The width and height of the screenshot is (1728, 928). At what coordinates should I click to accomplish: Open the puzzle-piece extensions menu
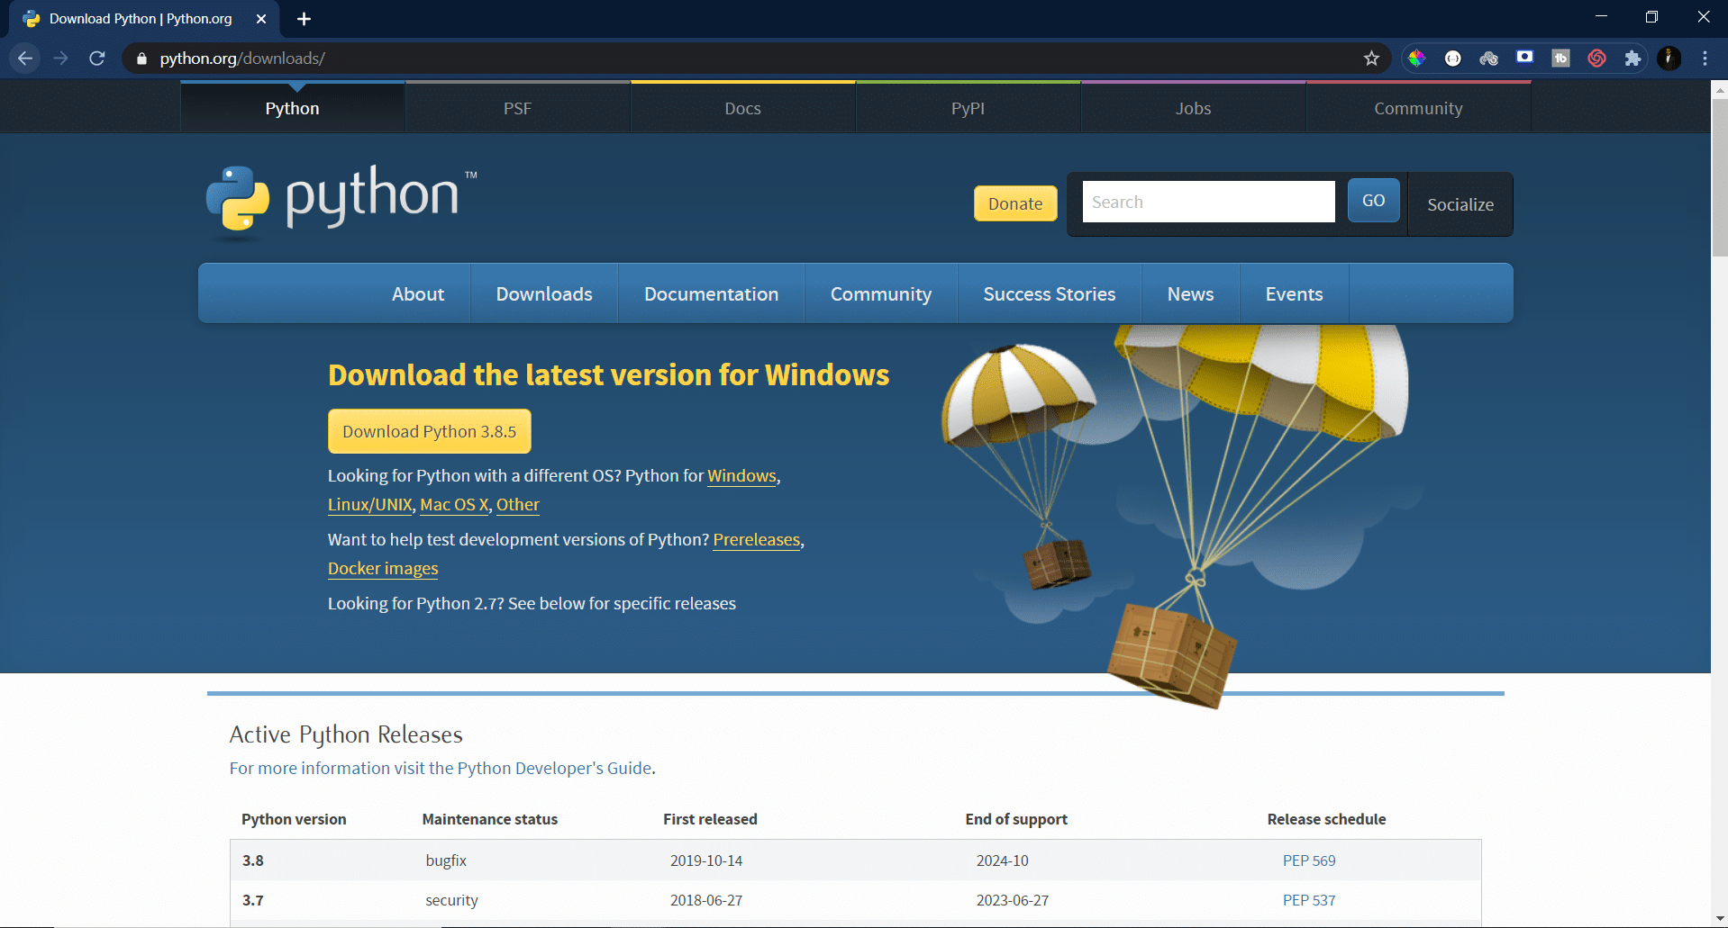coord(1633,59)
